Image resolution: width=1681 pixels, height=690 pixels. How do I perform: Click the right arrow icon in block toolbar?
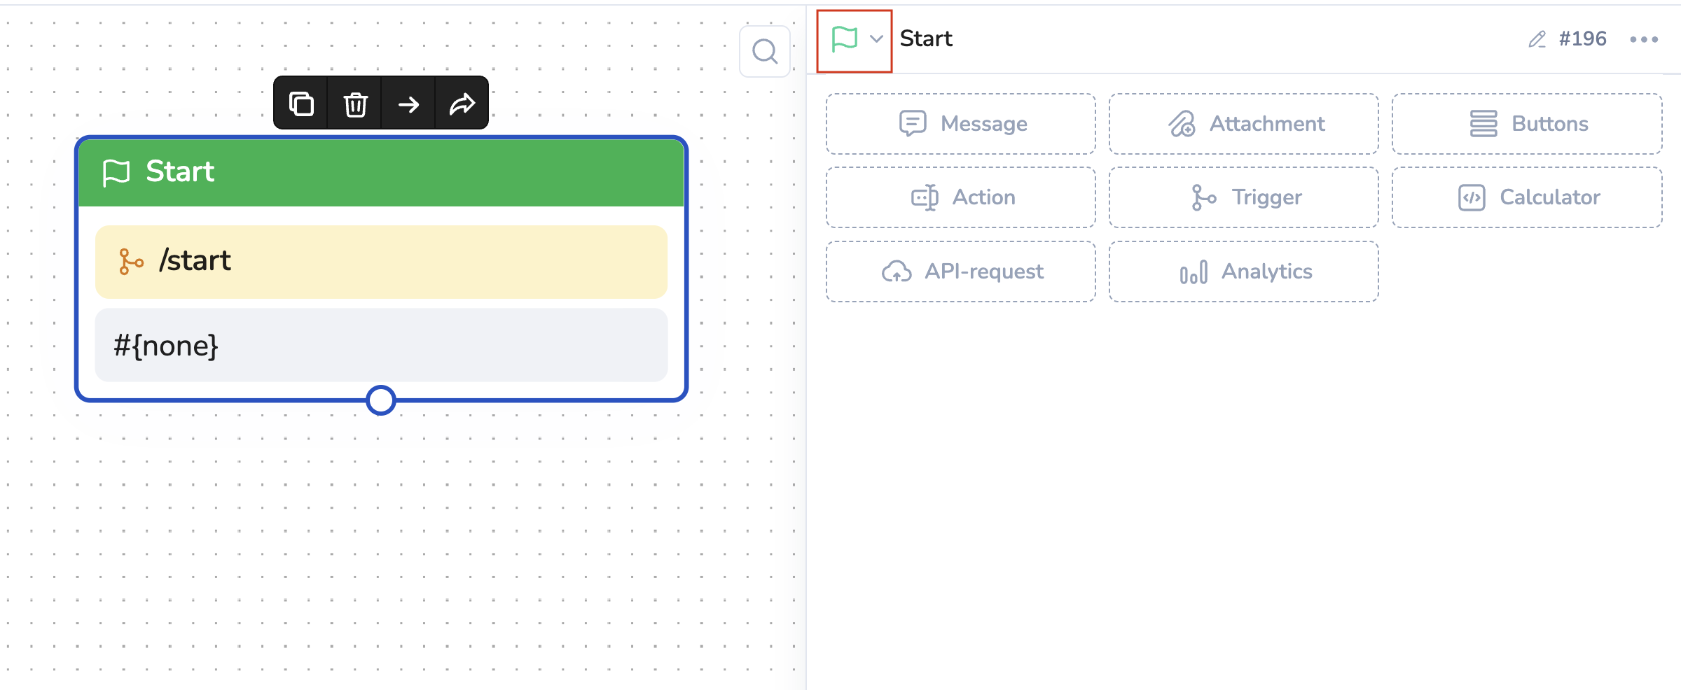click(408, 104)
